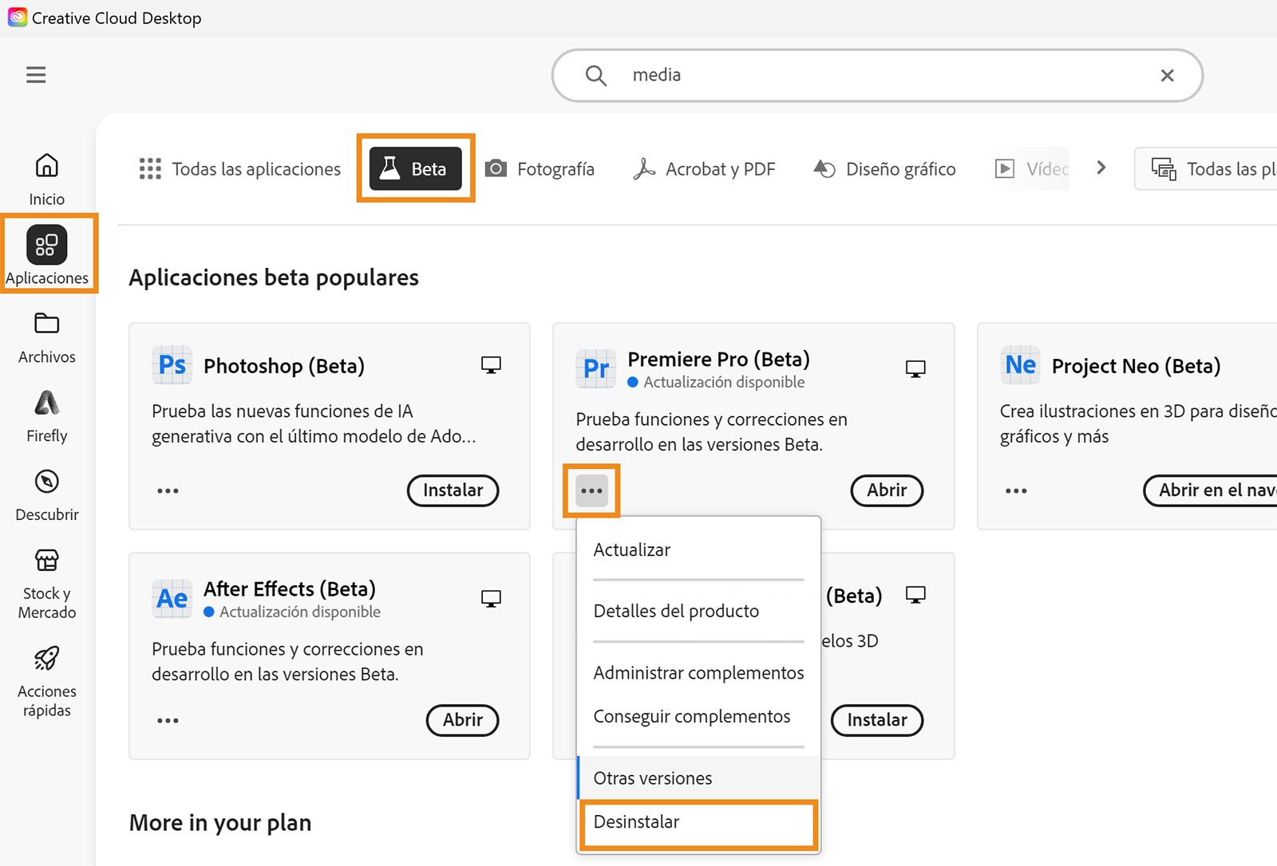Click the Premiere Pro (Beta) Pr icon
The image size is (1277, 866).
596,368
